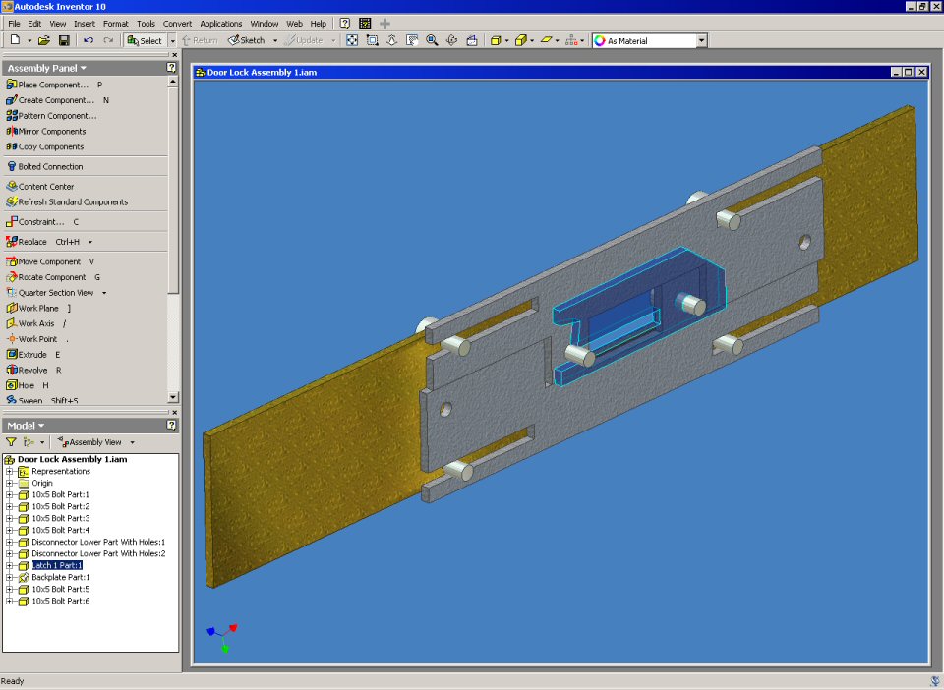Activate the Rotate Component tool
The height and width of the screenshot is (690, 944).
51,277
